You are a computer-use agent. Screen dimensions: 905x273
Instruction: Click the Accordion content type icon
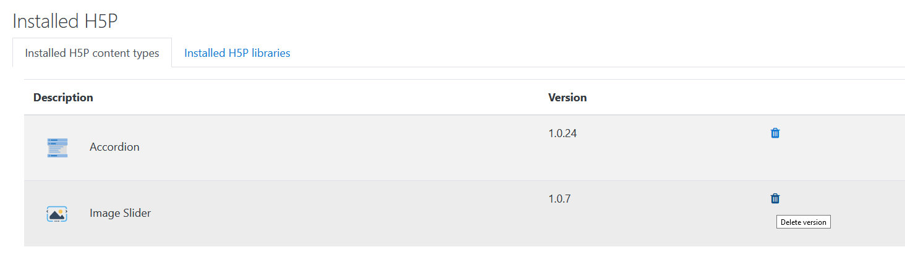click(57, 148)
